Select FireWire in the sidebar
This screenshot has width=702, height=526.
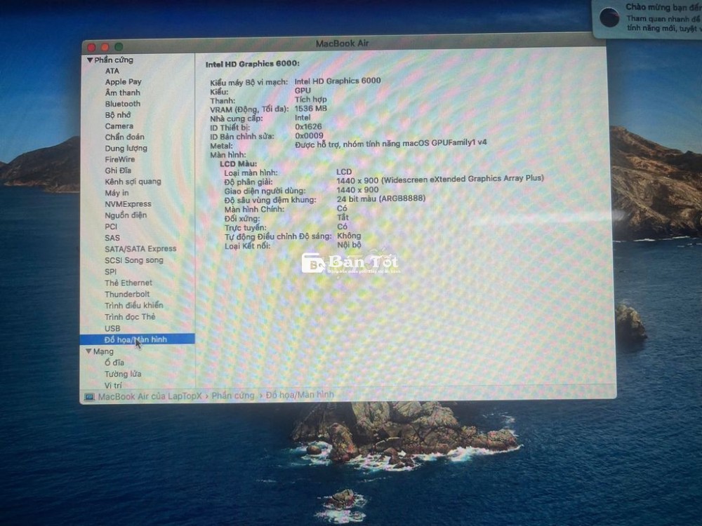tap(119, 159)
